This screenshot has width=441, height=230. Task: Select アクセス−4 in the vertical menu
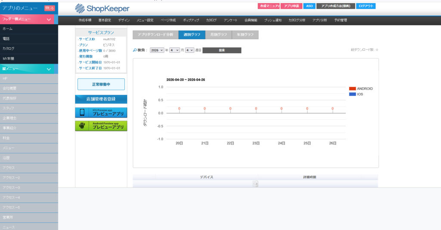29,198
